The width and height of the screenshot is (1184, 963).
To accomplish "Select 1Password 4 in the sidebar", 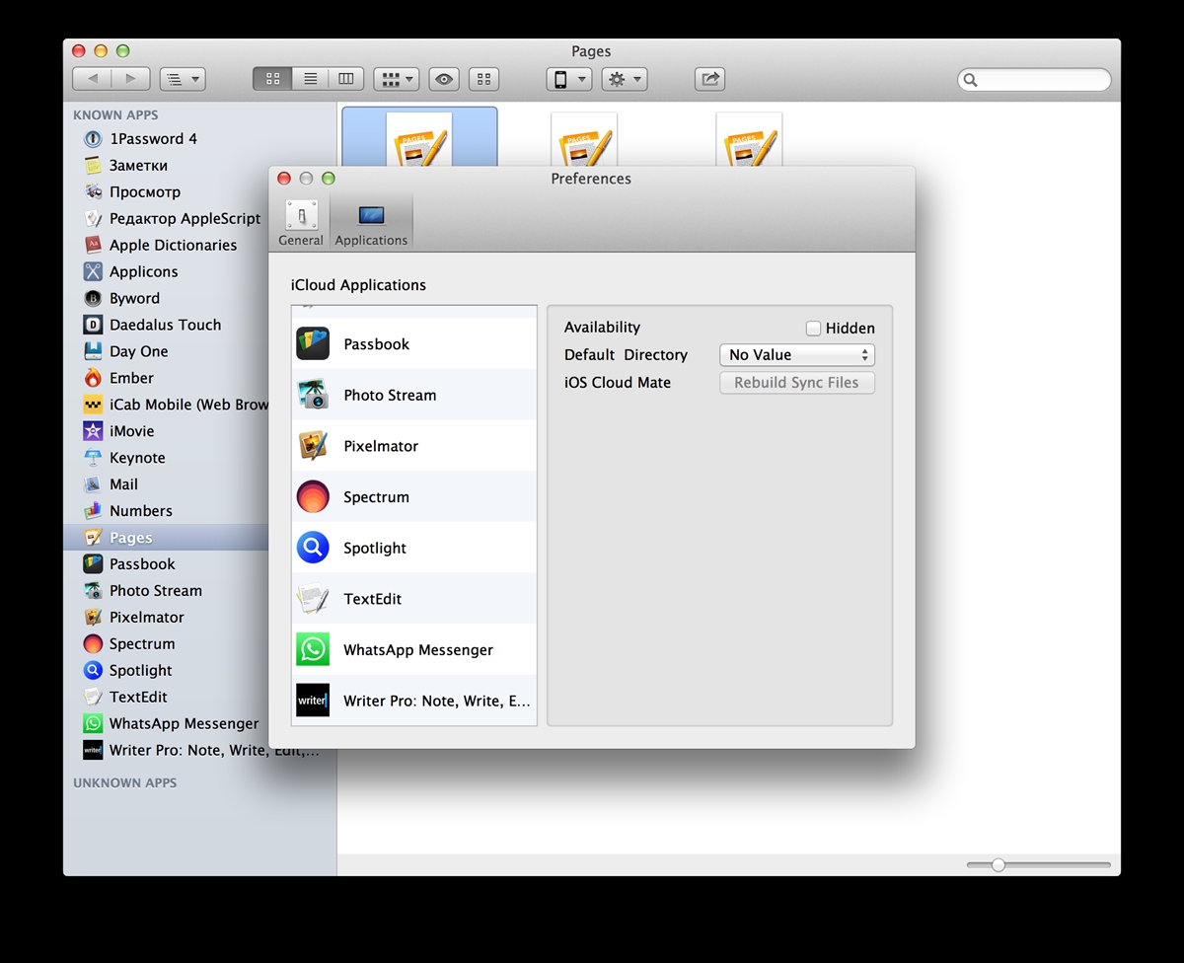I will point(153,139).
